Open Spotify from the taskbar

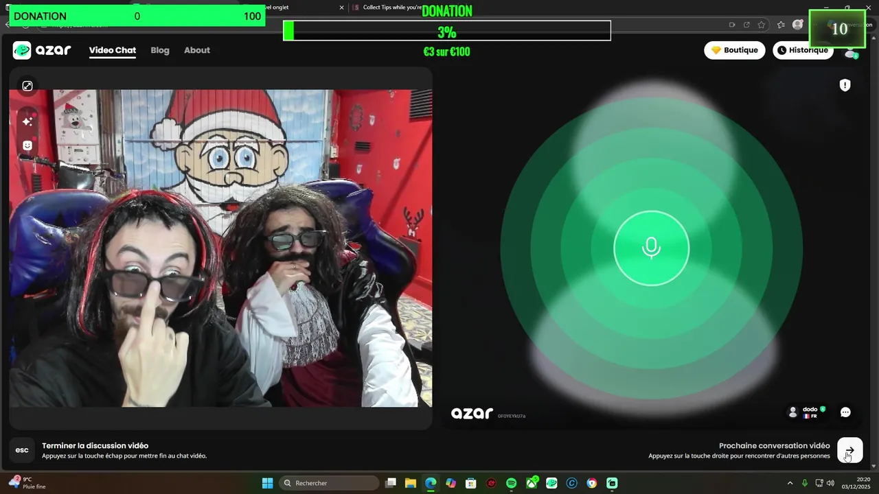point(511,483)
